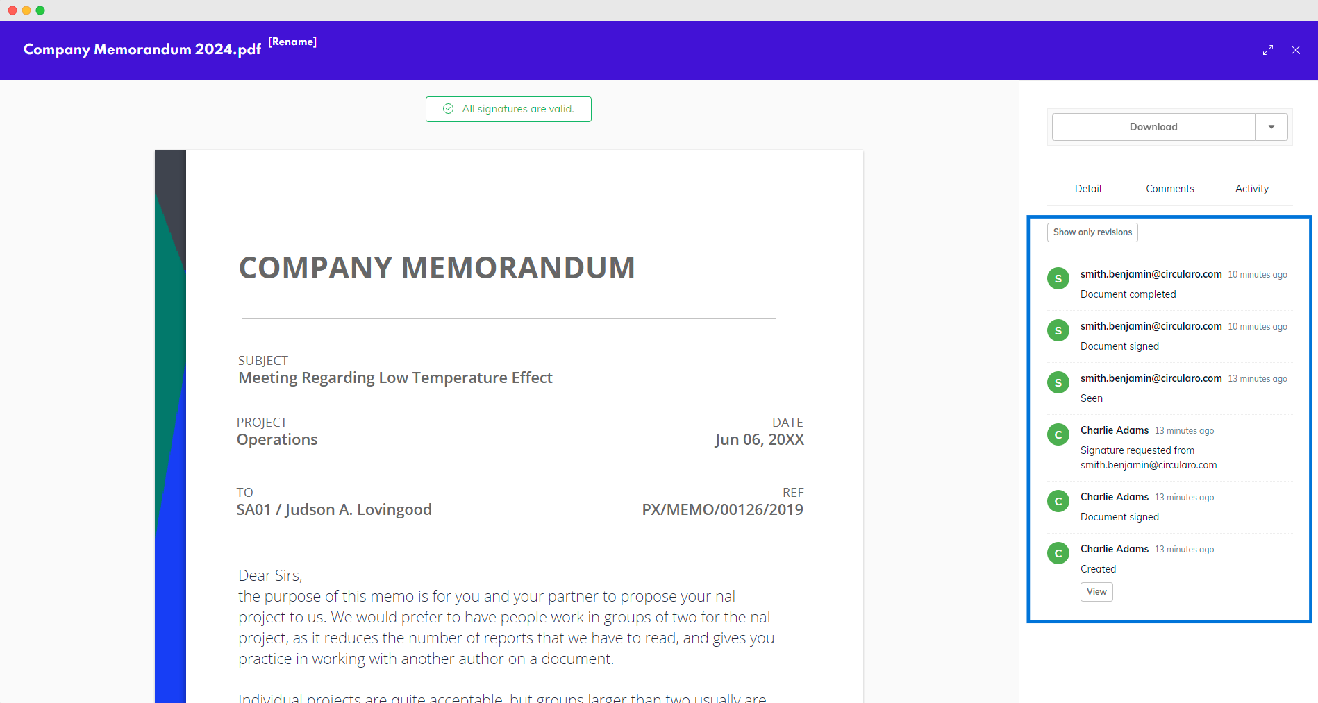Toggle Show only revisions filter
The height and width of the screenshot is (703, 1318).
tap(1092, 232)
